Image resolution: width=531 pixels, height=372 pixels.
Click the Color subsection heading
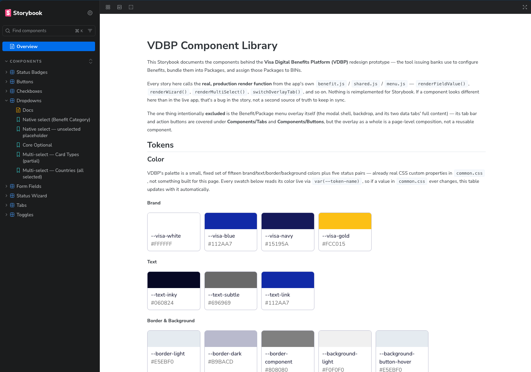click(x=156, y=159)
